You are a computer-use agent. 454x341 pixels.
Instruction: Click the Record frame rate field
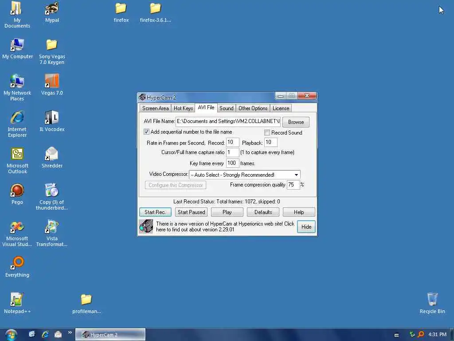click(x=232, y=143)
